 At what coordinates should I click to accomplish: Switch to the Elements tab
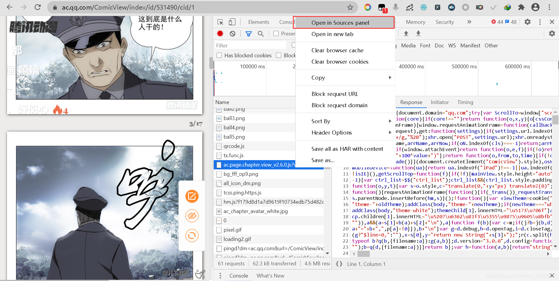tap(259, 22)
